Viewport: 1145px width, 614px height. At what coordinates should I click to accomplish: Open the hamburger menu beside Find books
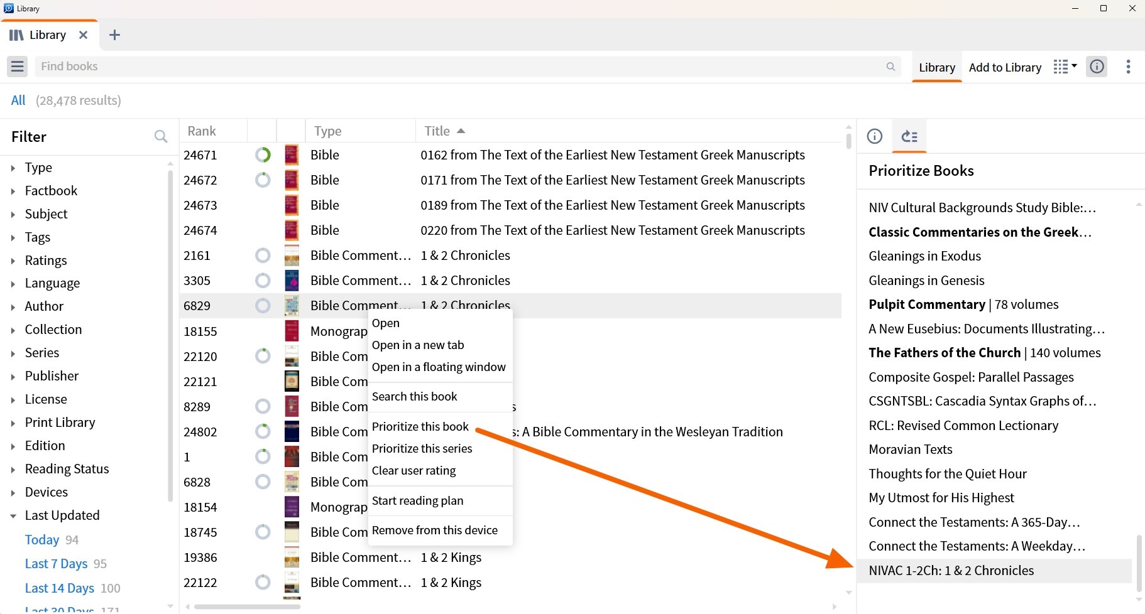[x=18, y=67]
